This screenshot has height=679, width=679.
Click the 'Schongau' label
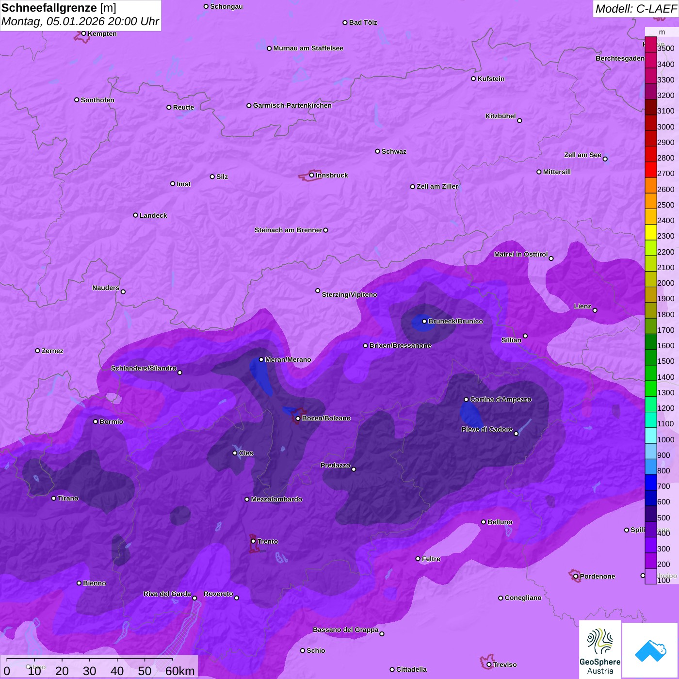(x=226, y=6)
